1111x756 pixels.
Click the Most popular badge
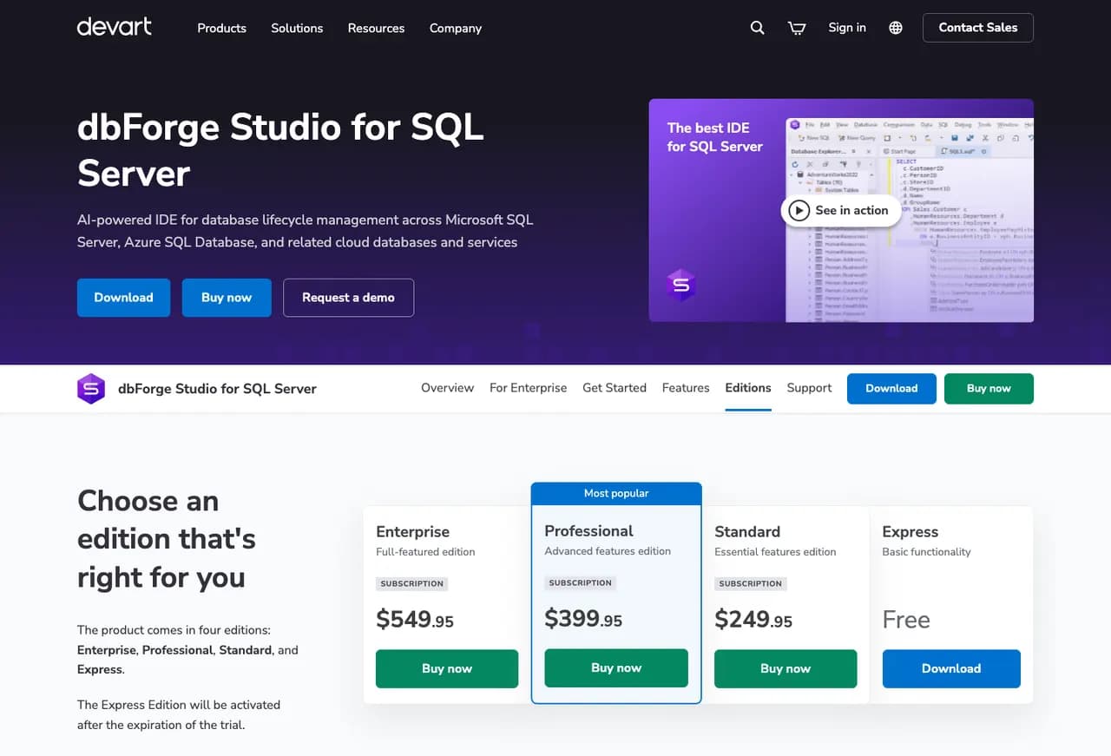[x=616, y=494]
